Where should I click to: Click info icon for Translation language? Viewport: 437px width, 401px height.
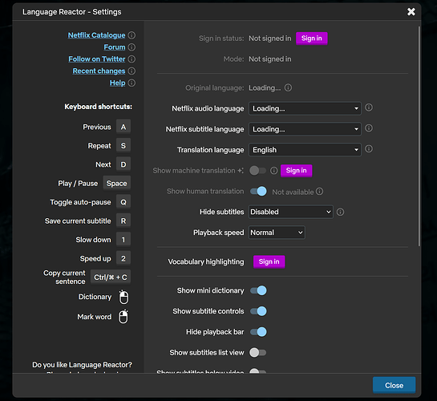[369, 149]
